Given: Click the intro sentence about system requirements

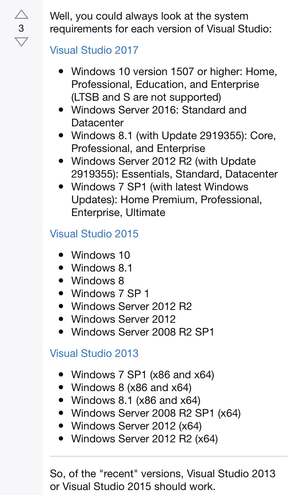Looking at the screenshot, I should pos(161,22).
